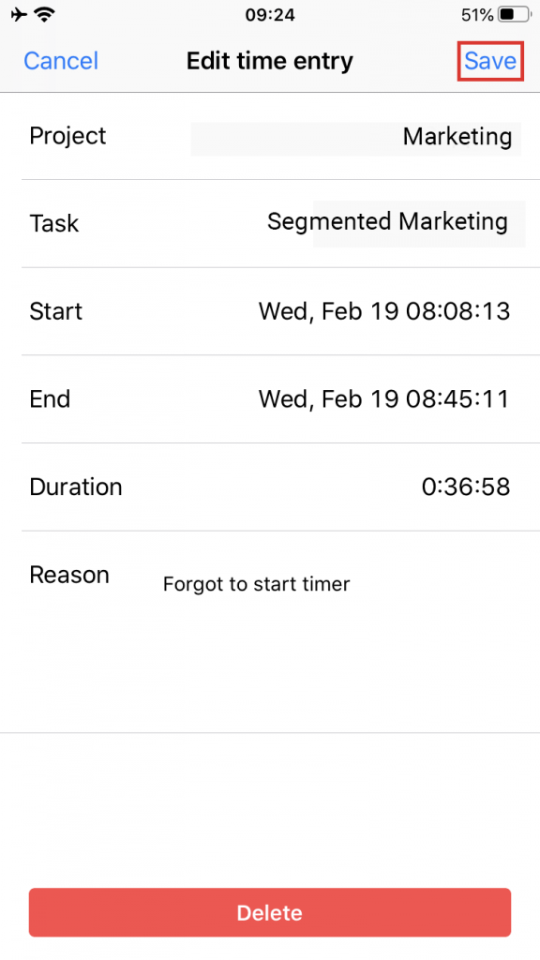Tap the Task row label
This screenshot has width=540, height=960.
coord(53,223)
